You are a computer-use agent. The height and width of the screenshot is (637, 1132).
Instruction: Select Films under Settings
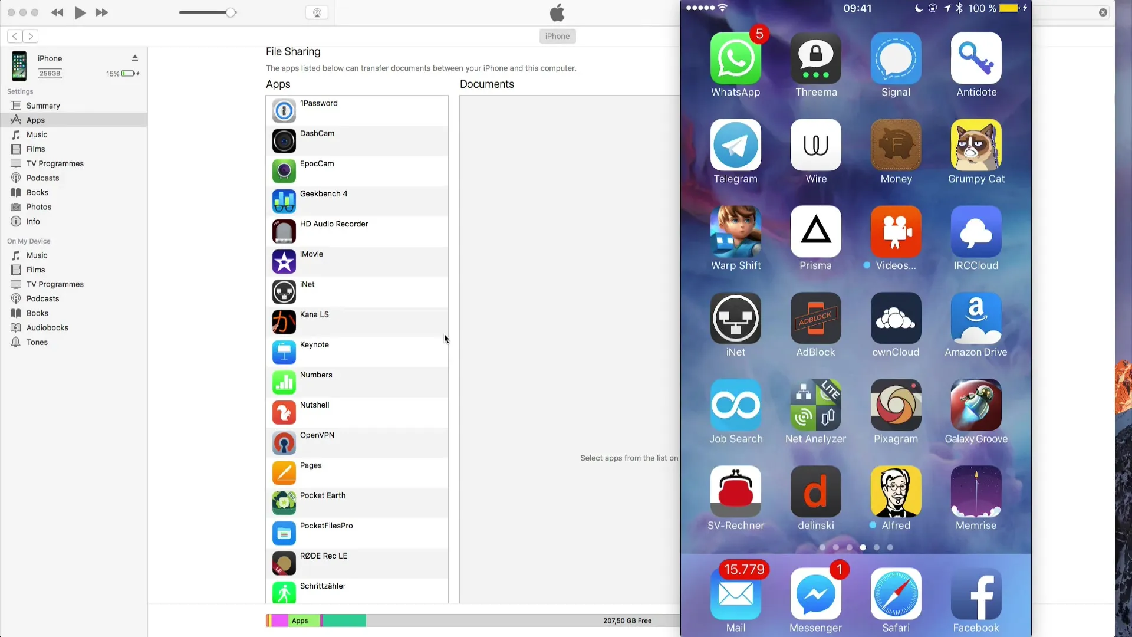pyautogui.click(x=74, y=149)
